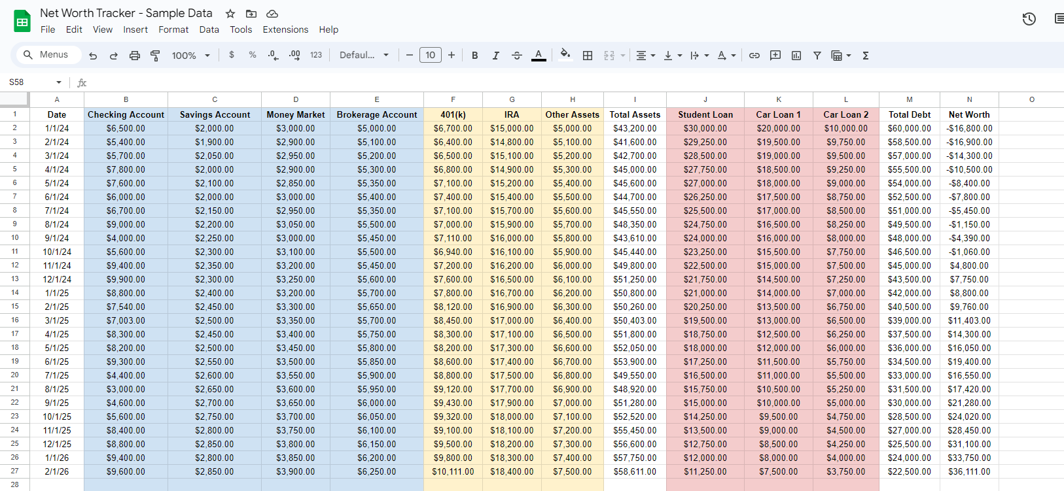Format as currency with dollar icon

[x=232, y=55]
